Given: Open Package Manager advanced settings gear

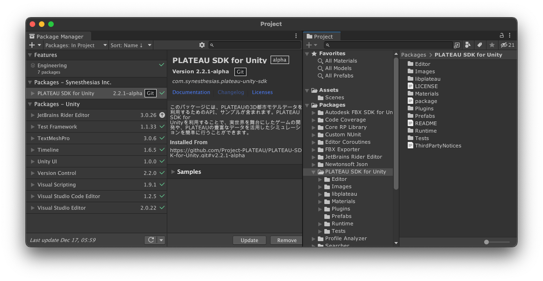Looking at the screenshot, I should pyautogui.click(x=202, y=45).
